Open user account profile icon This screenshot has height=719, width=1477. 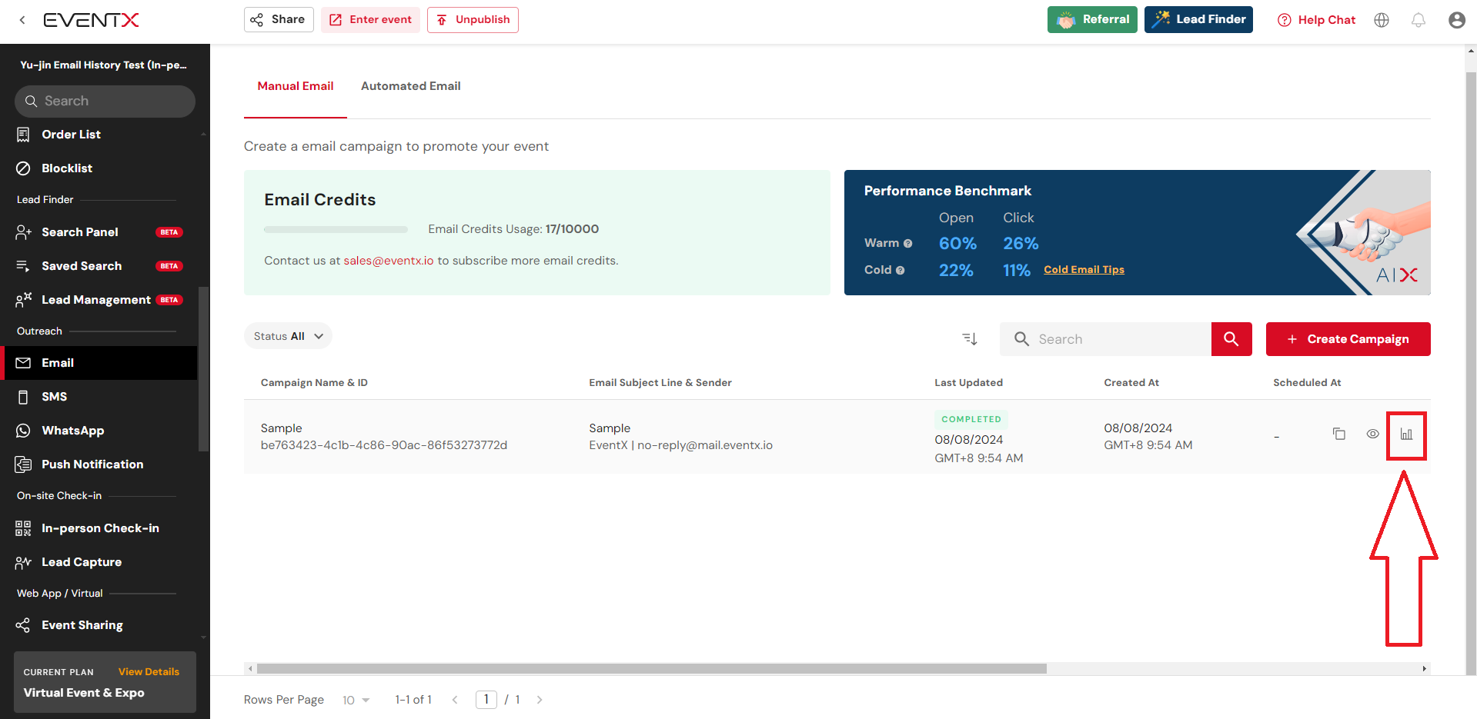(x=1456, y=20)
